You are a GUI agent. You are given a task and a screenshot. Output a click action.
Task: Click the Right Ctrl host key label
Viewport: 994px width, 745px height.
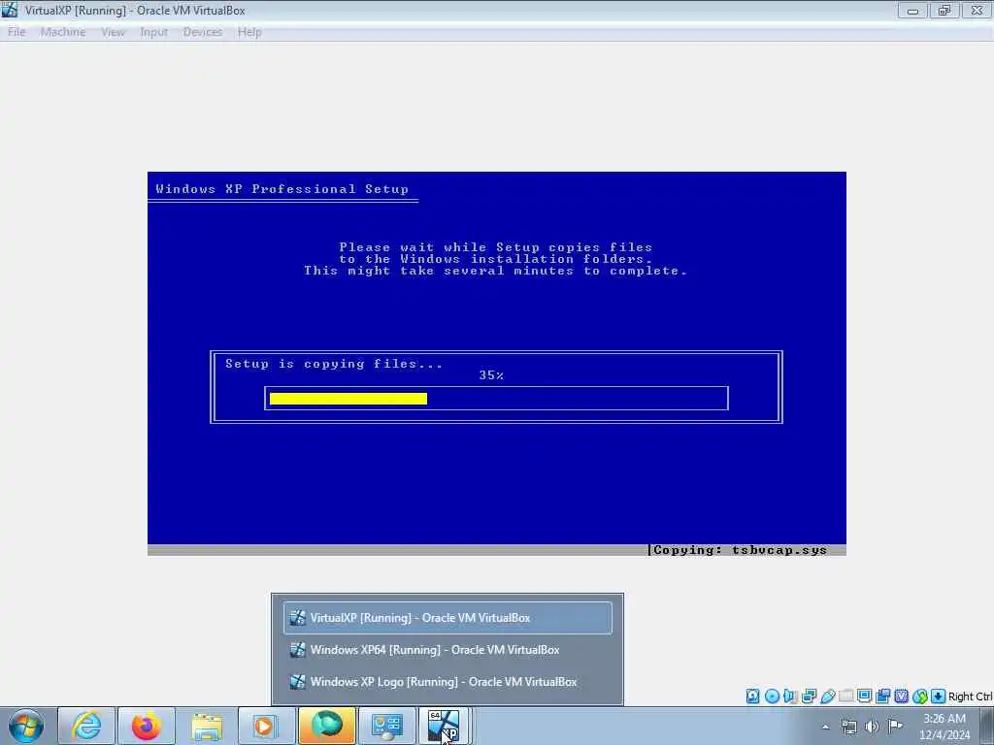[x=971, y=696]
